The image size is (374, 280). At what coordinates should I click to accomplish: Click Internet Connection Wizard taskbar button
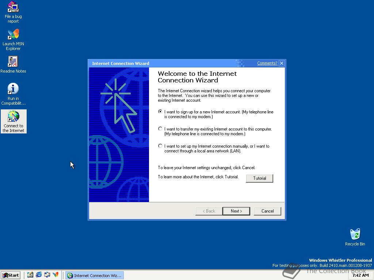[x=95, y=276]
